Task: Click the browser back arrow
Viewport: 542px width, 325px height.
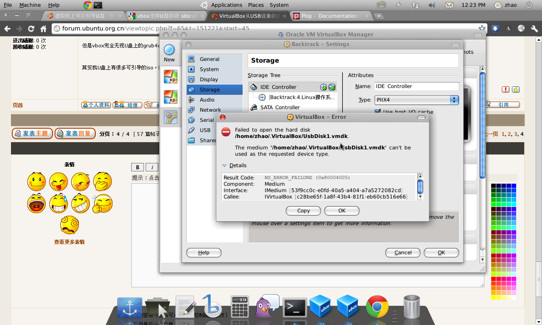Action: [7, 29]
